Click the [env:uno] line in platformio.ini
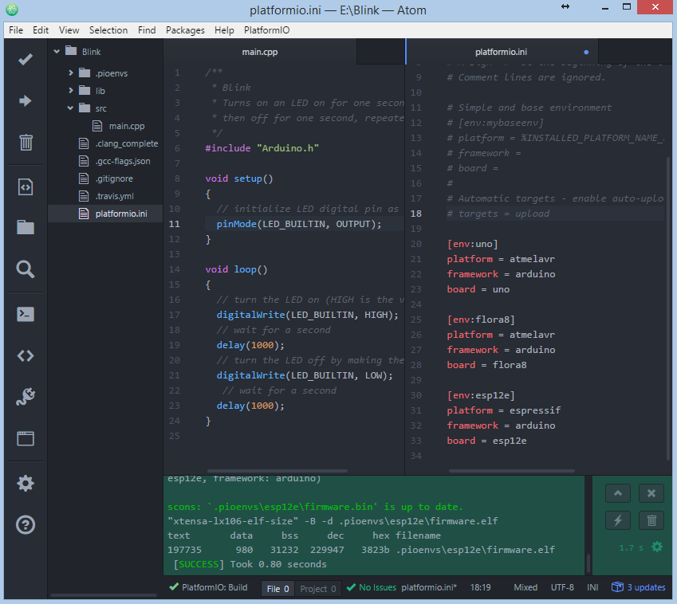 click(x=472, y=244)
